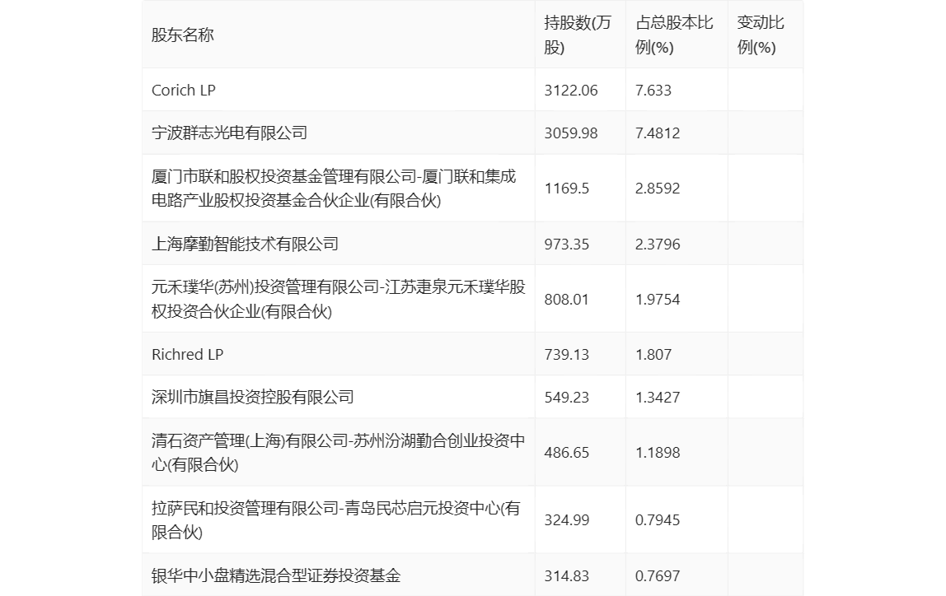
Task: Click the 股东名称 column header
Action: 183,35
